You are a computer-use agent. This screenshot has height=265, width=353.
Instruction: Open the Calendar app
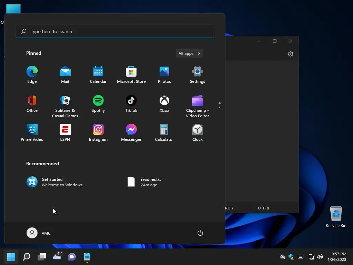[98, 75]
